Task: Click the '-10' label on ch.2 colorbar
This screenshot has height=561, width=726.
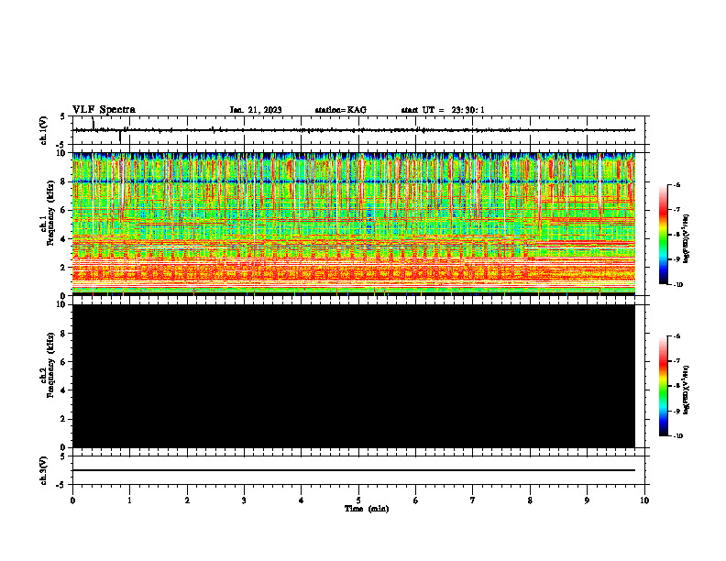Action: click(x=677, y=436)
